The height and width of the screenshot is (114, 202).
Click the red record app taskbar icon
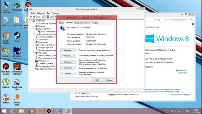pos(49,111)
